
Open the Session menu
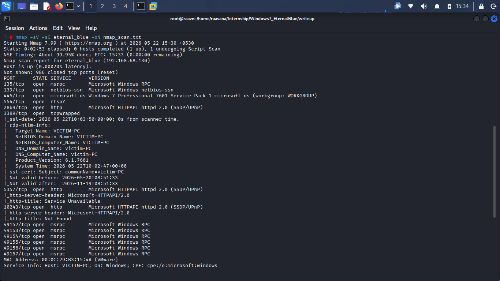click(x=15, y=28)
